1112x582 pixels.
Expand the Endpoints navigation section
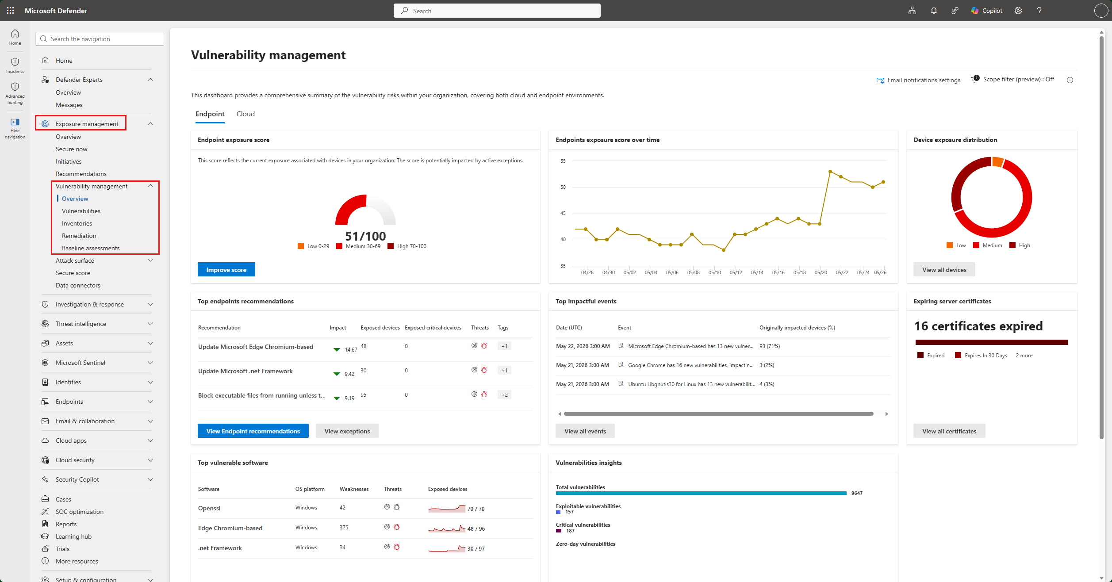coord(150,402)
